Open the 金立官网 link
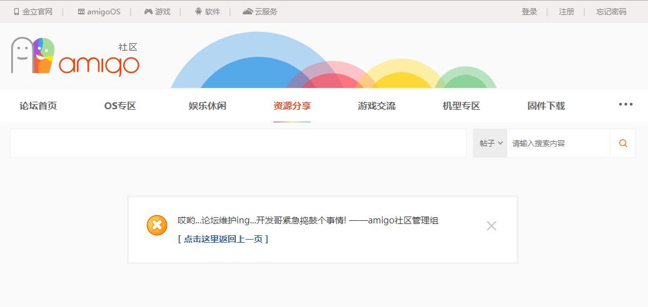Screen dimensions: 648x307 (34, 11)
